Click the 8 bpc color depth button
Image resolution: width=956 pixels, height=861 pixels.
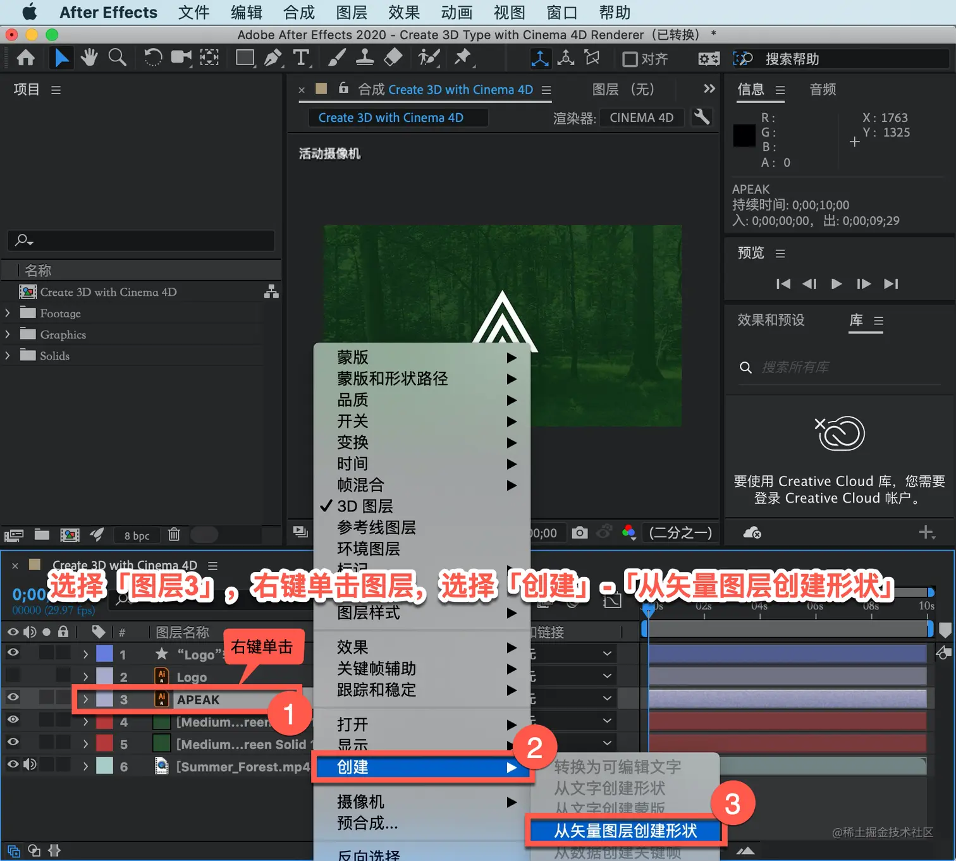pos(137,535)
